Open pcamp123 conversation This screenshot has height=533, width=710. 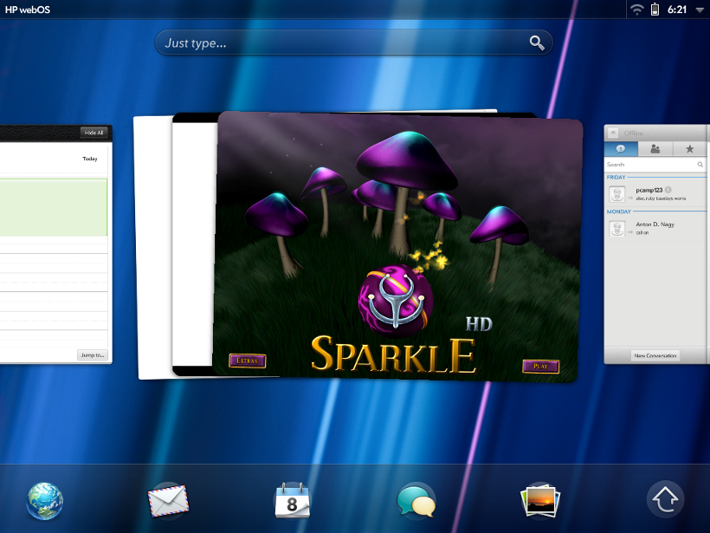pos(655,194)
